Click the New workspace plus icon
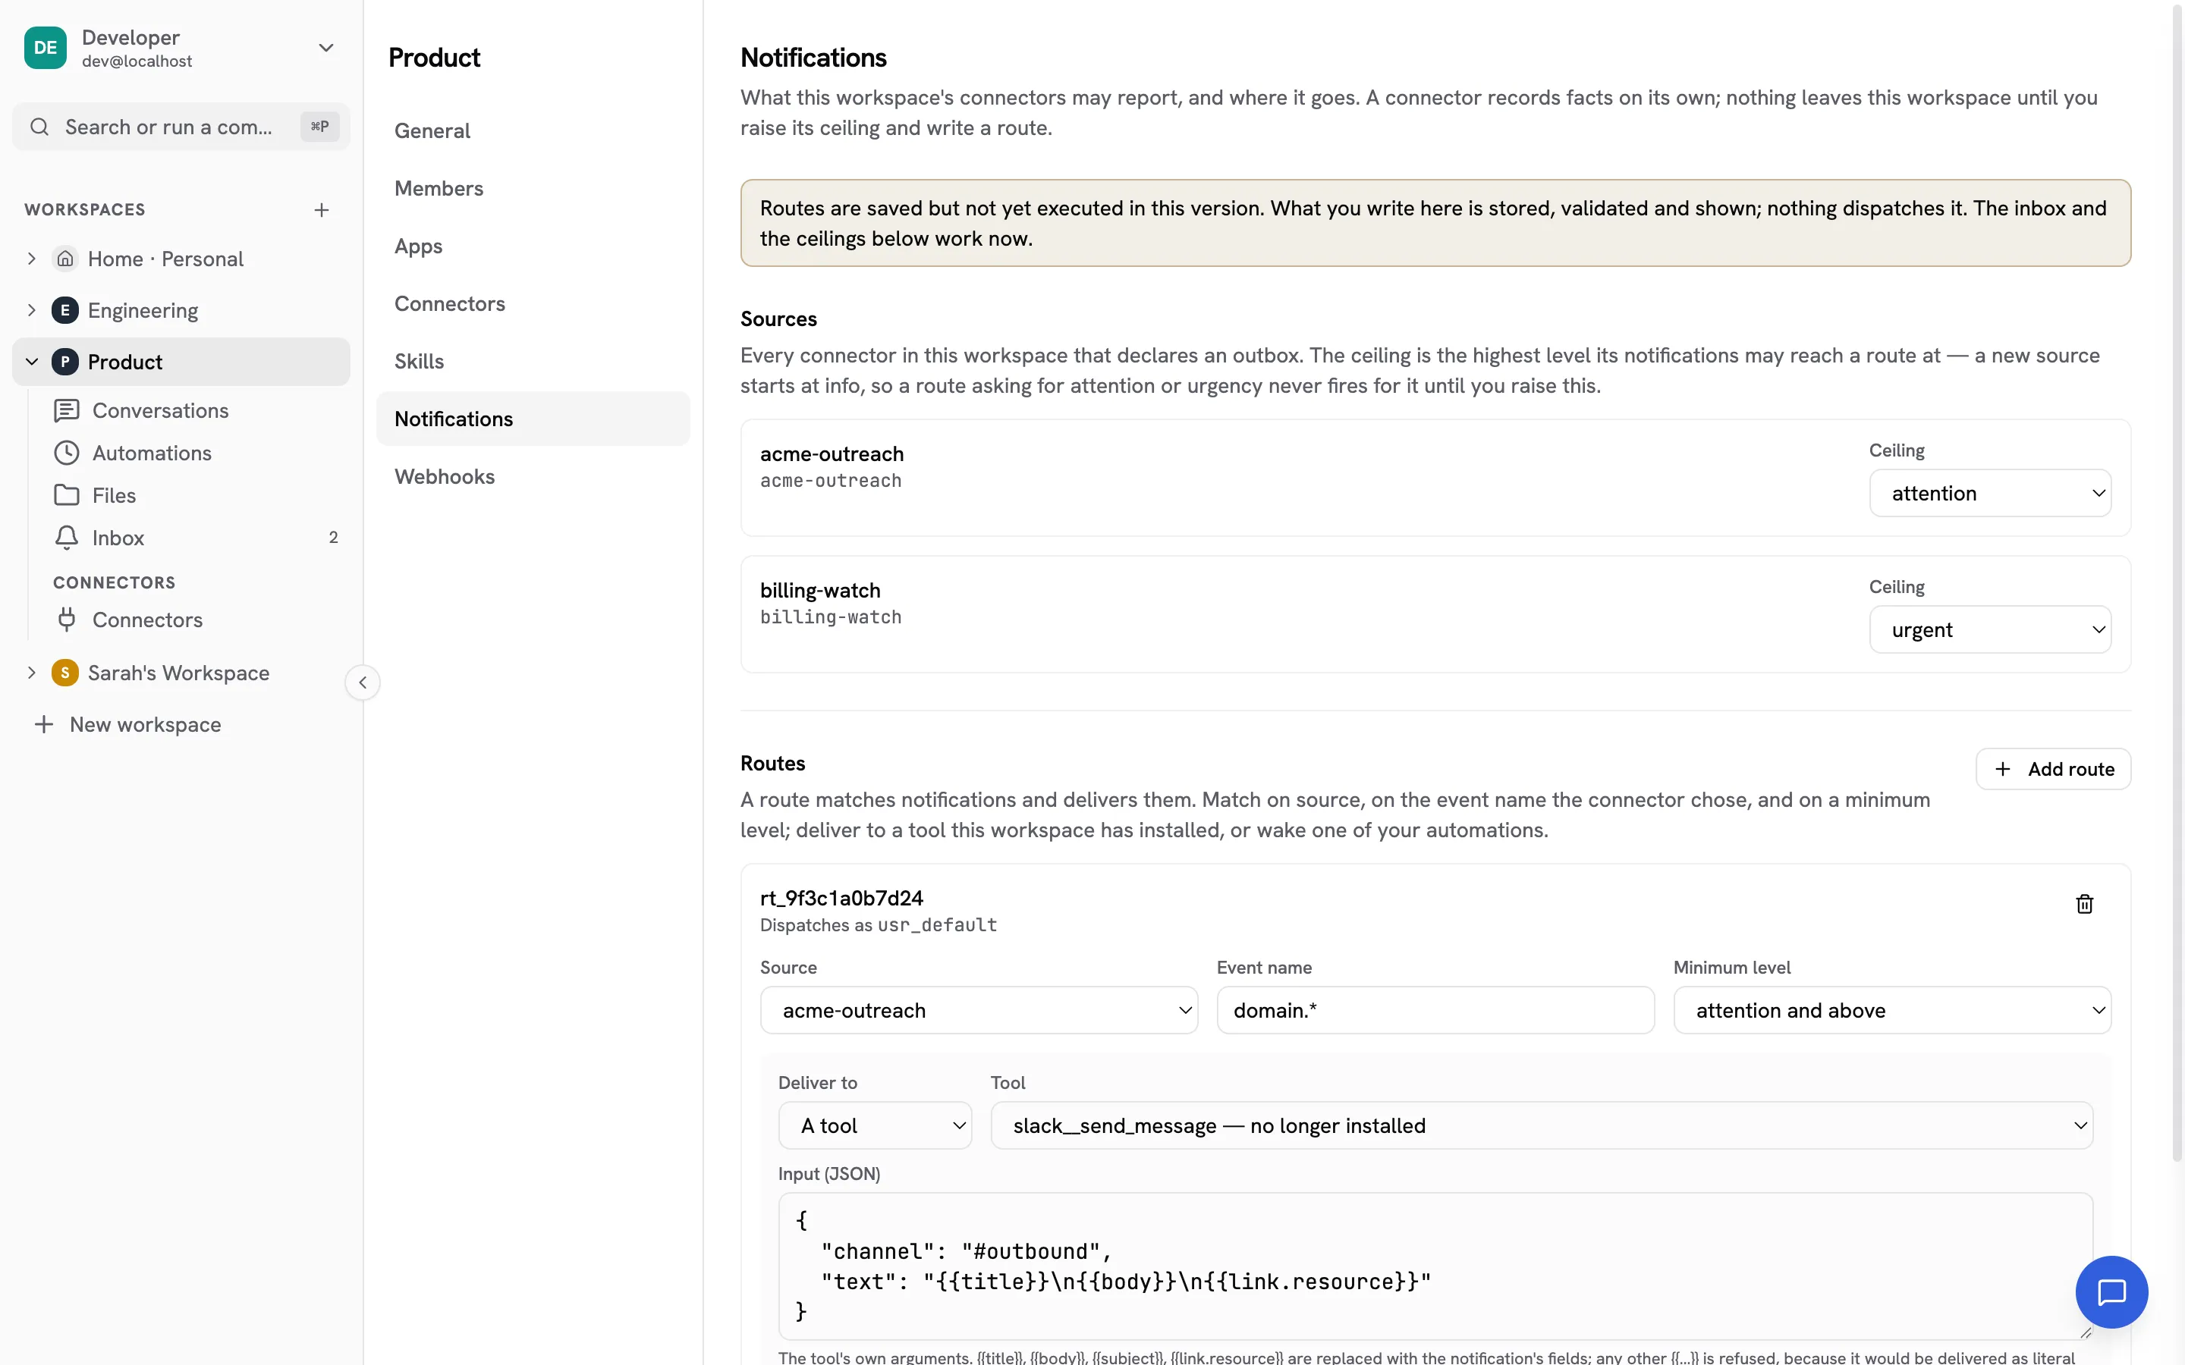The height and width of the screenshot is (1365, 2185). [x=43, y=725]
